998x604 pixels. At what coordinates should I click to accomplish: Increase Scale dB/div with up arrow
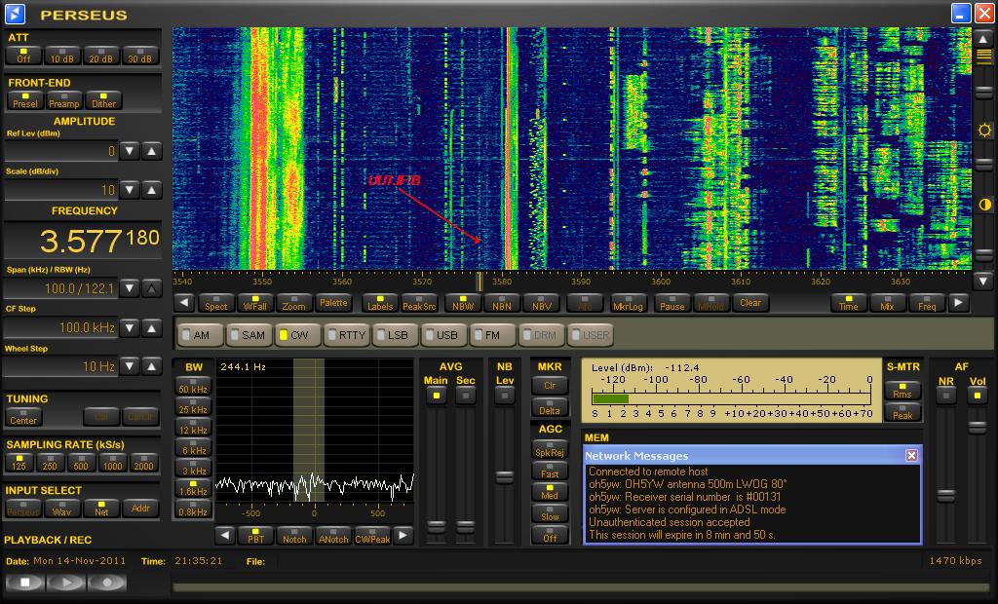tap(152, 190)
